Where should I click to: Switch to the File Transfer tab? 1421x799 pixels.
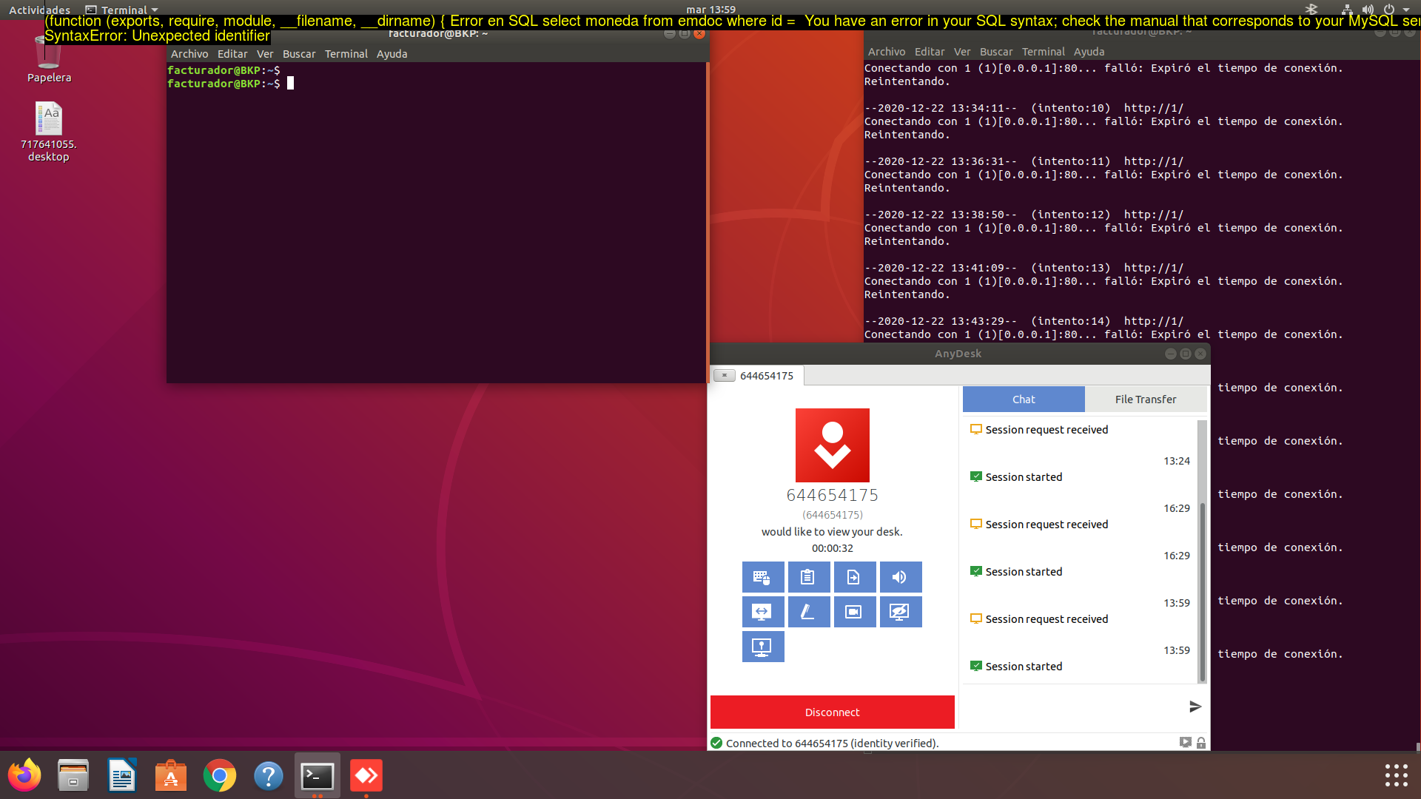pos(1146,399)
